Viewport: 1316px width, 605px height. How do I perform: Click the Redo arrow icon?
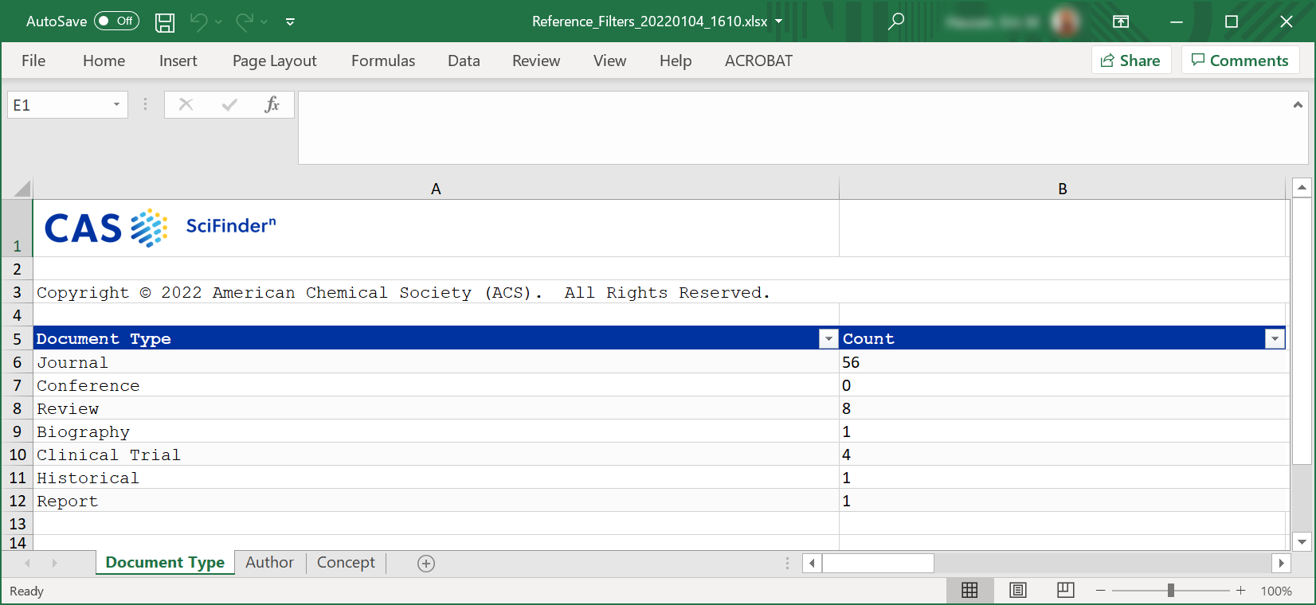tap(245, 22)
